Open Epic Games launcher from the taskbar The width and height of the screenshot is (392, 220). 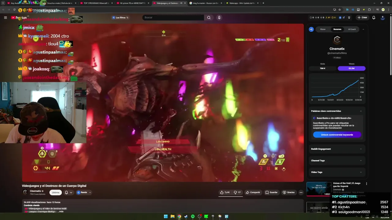click(213, 216)
